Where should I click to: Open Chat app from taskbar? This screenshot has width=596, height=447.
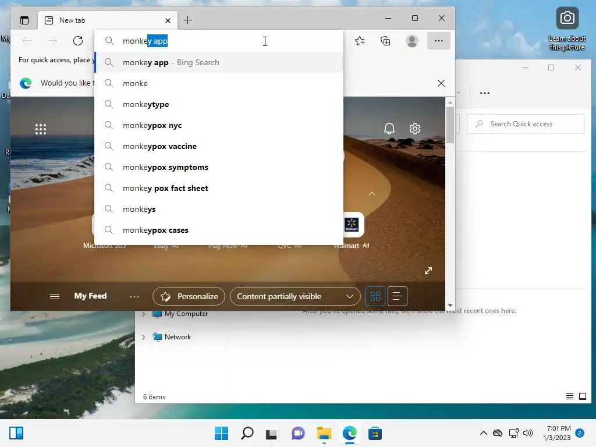pos(298,433)
